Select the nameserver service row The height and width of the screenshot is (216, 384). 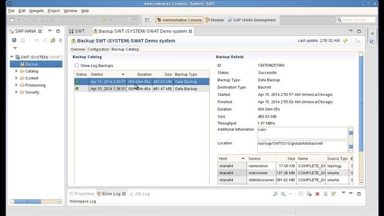coord(286,166)
